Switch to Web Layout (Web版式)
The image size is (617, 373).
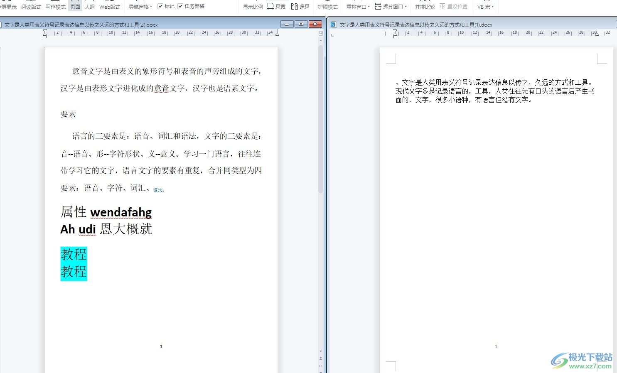[110, 7]
